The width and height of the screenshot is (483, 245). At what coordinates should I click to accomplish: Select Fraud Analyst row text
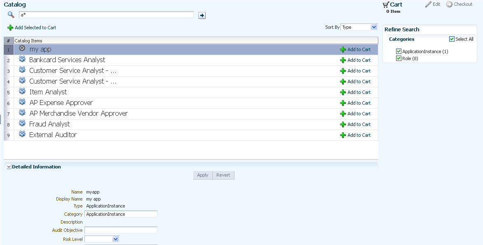(49, 124)
